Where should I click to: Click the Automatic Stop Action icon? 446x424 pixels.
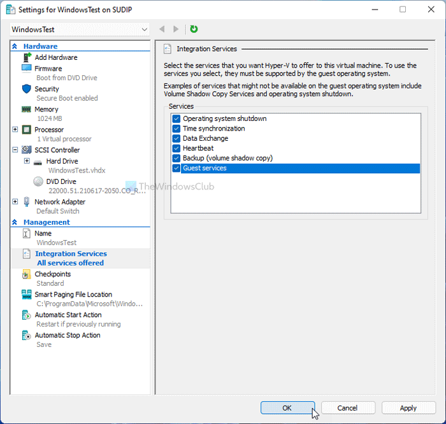[x=27, y=336]
